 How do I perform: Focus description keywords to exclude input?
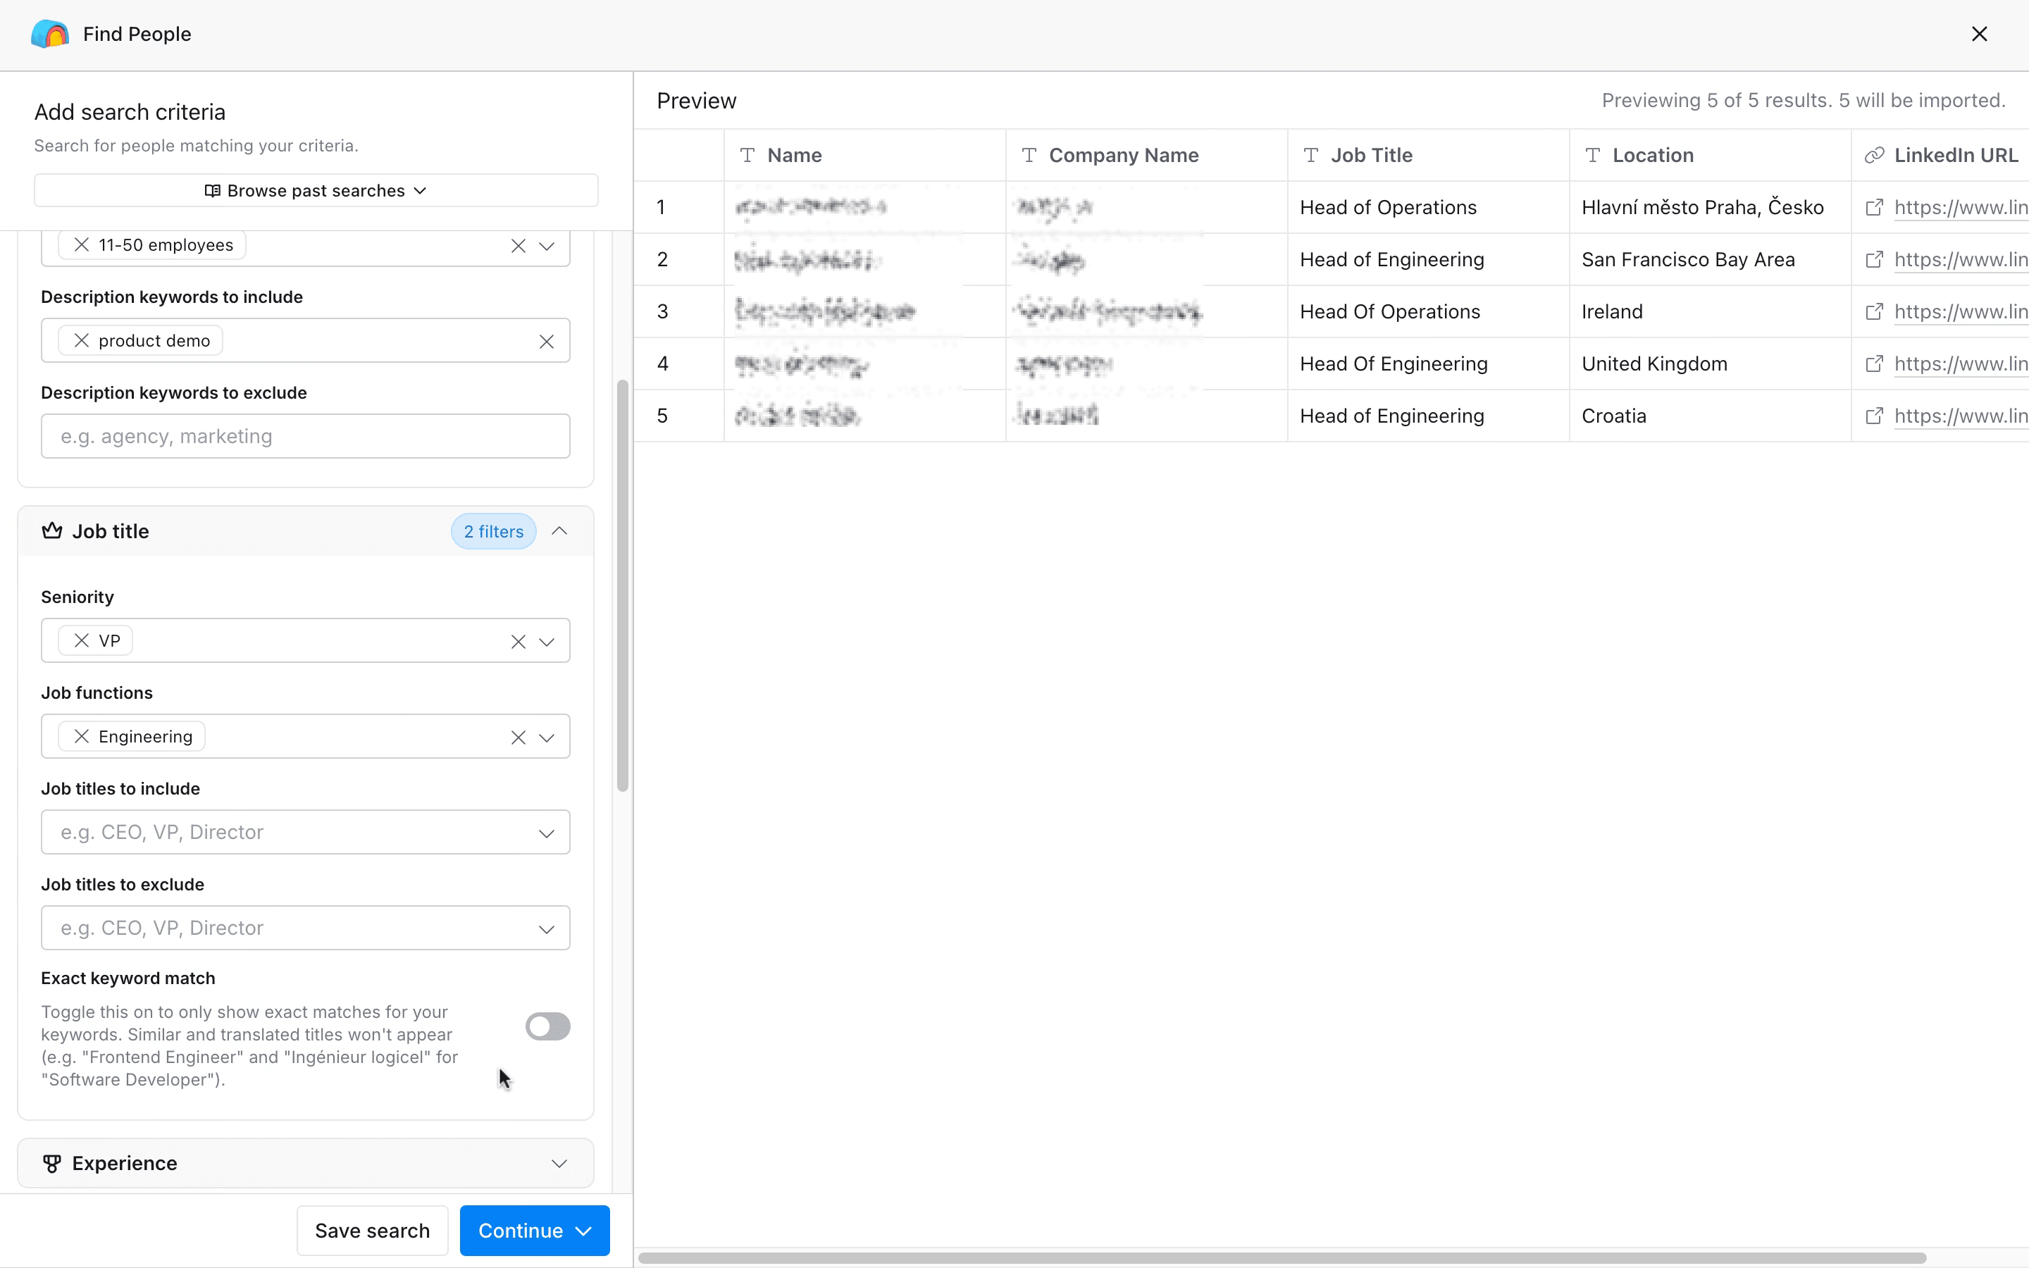click(305, 436)
